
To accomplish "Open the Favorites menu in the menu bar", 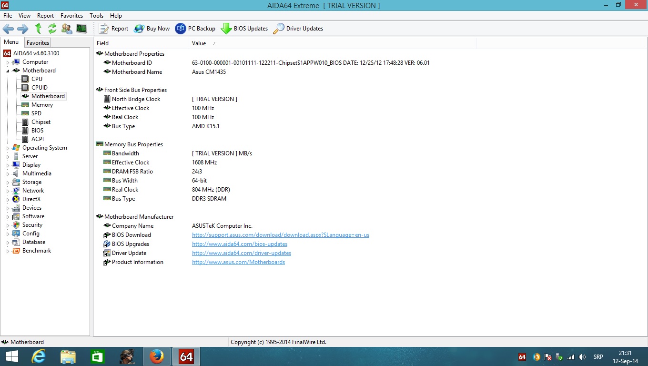I will 71,16.
